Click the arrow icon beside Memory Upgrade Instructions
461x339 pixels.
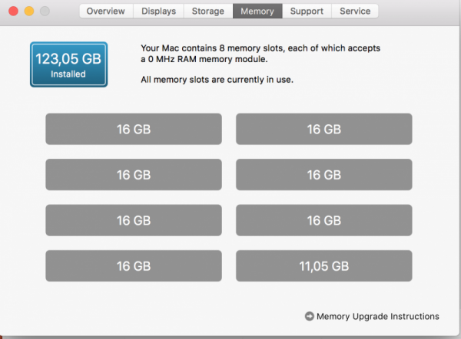(x=309, y=316)
